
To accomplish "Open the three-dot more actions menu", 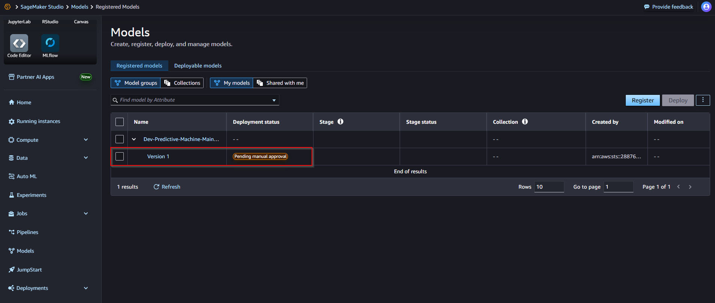I will tap(703, 100).
